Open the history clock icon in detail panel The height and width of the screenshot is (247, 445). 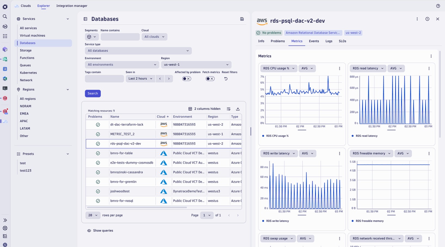coord(427,19)
